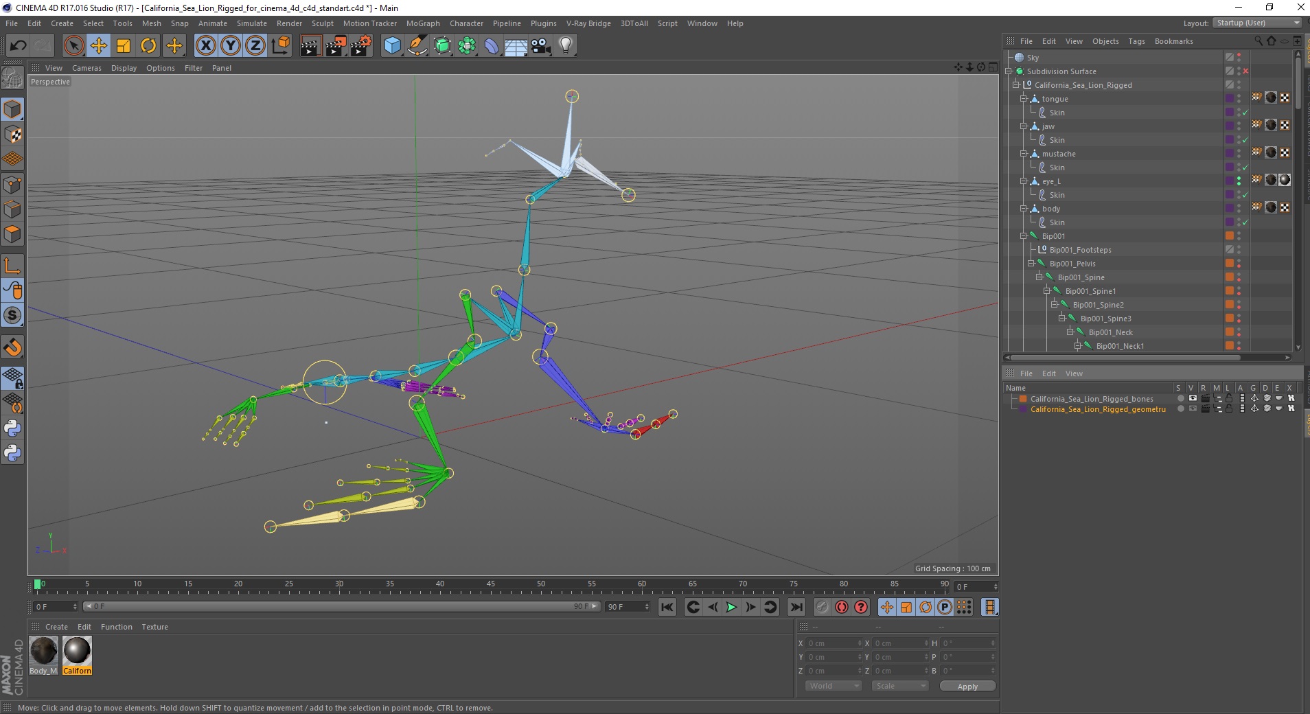Screen dimensions: 1310x714
Task: Switch to Polygons mode
Action: (x=12, y=234)
